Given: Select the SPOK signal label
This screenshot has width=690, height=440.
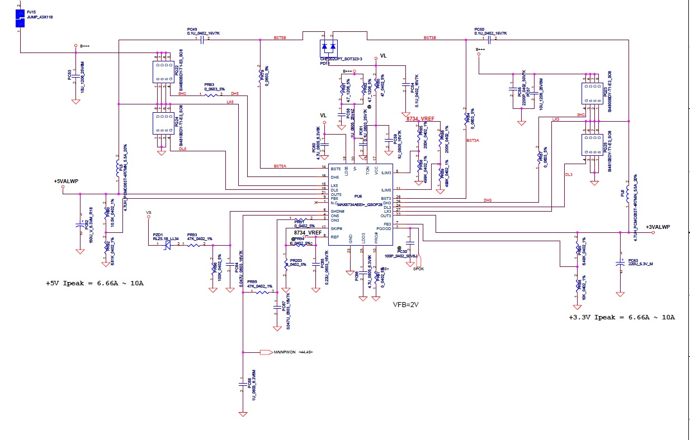Looking at the screenshot, I should [x=418, y=269].
